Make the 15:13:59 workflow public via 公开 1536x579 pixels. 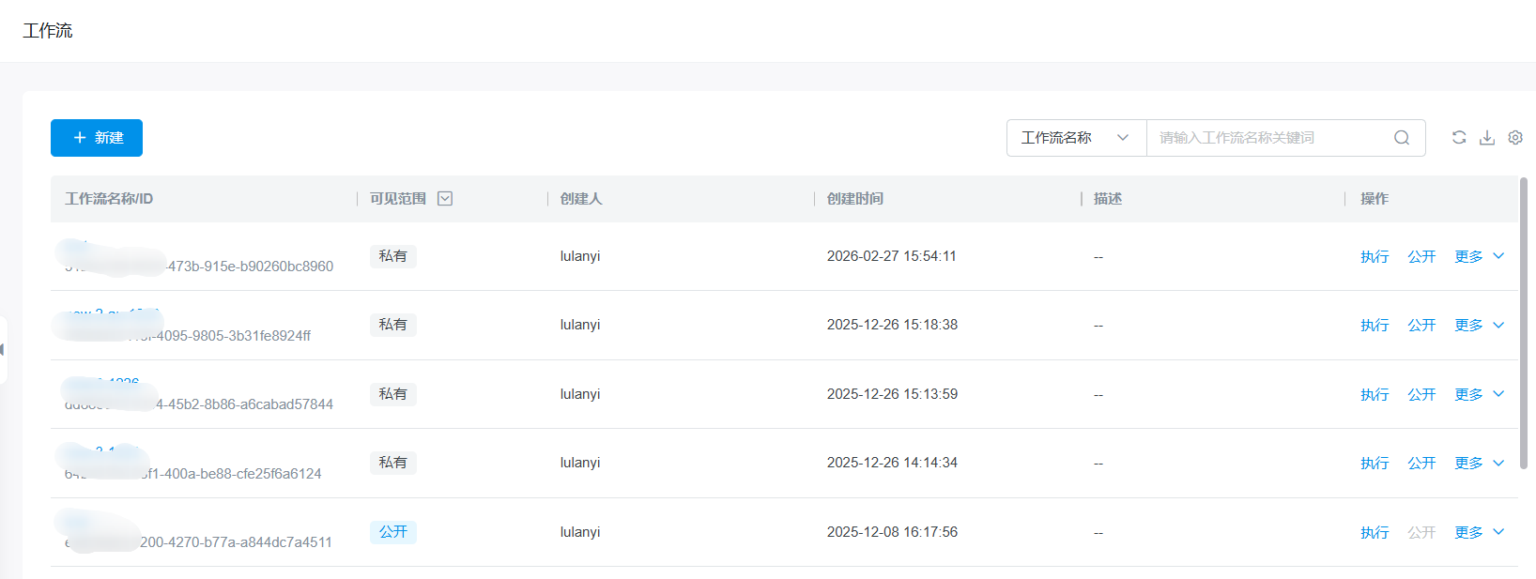coord(1421,395)
